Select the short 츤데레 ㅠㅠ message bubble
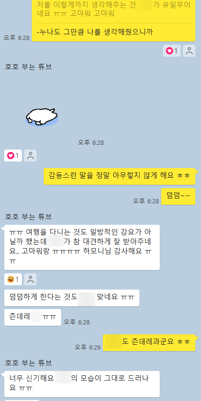 (33, 317)
